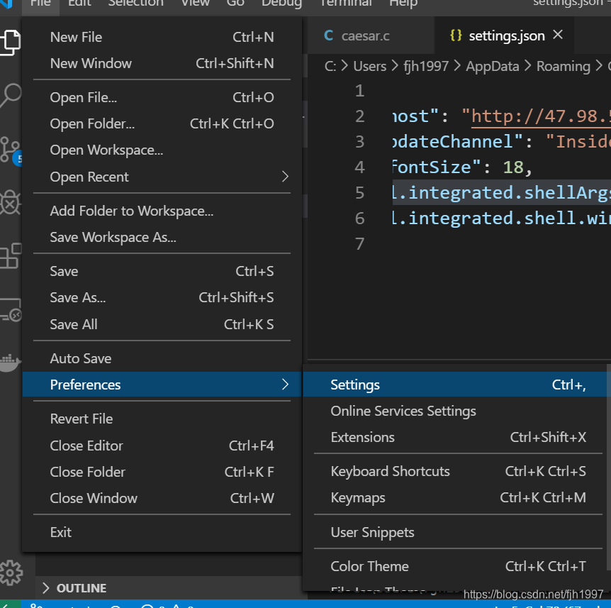Click the Preferences submenu arrow
This screenshot has height=608, width=611.
click(285, 385)
